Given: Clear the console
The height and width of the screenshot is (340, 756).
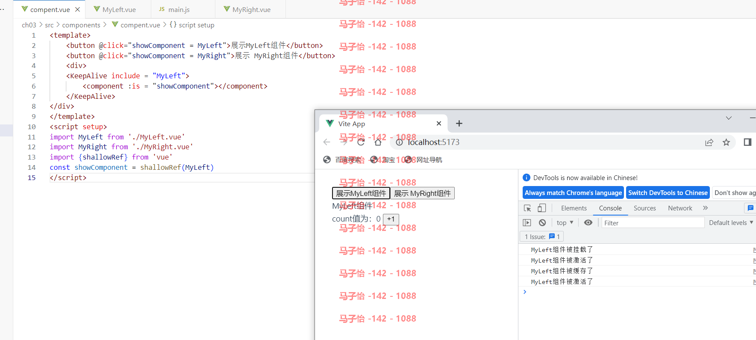Looking at the screenshot, I should 542,223.
